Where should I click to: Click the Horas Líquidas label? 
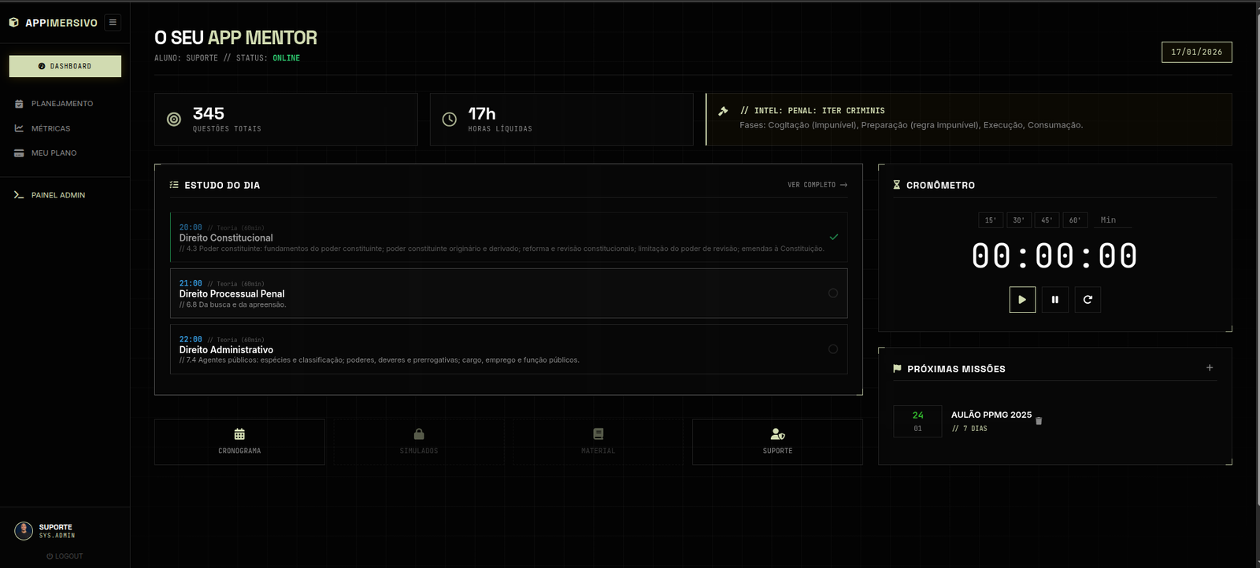500,129
